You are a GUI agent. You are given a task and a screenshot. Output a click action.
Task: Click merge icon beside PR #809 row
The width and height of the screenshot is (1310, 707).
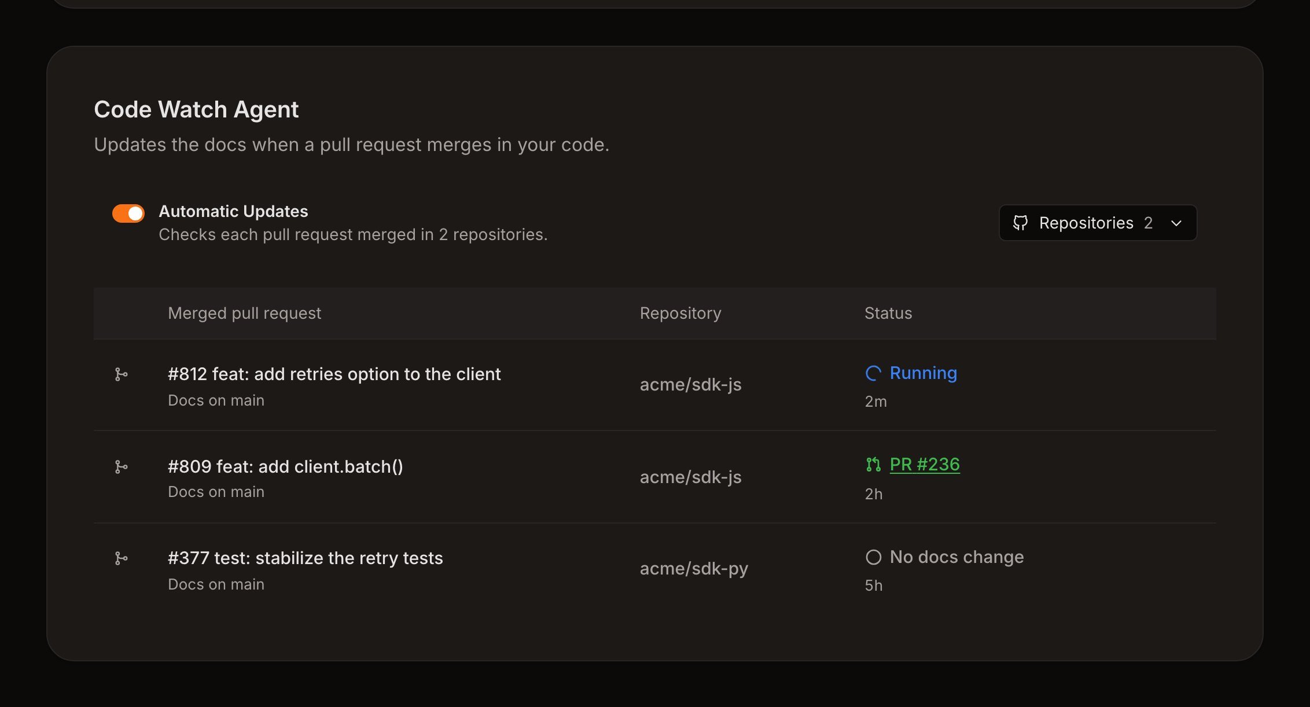(121, 467)
